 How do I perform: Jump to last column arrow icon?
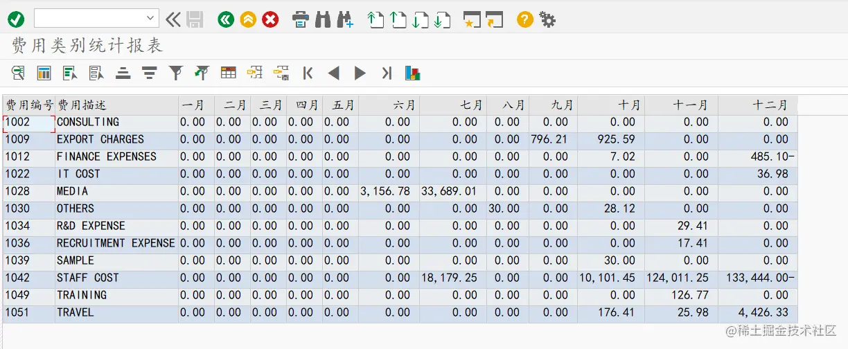pyautogui.click(x=387, y=73)
